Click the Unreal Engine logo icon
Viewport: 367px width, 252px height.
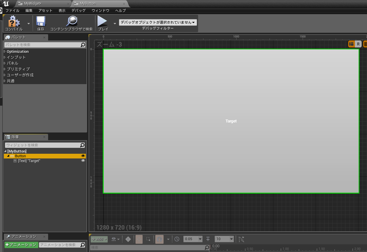pyautogui.click(x=6, y=4)
